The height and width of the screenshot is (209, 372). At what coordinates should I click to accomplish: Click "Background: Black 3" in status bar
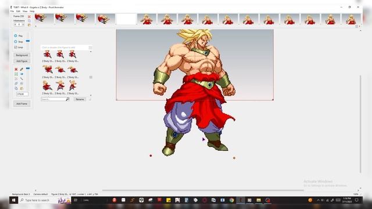coord(21,194)
